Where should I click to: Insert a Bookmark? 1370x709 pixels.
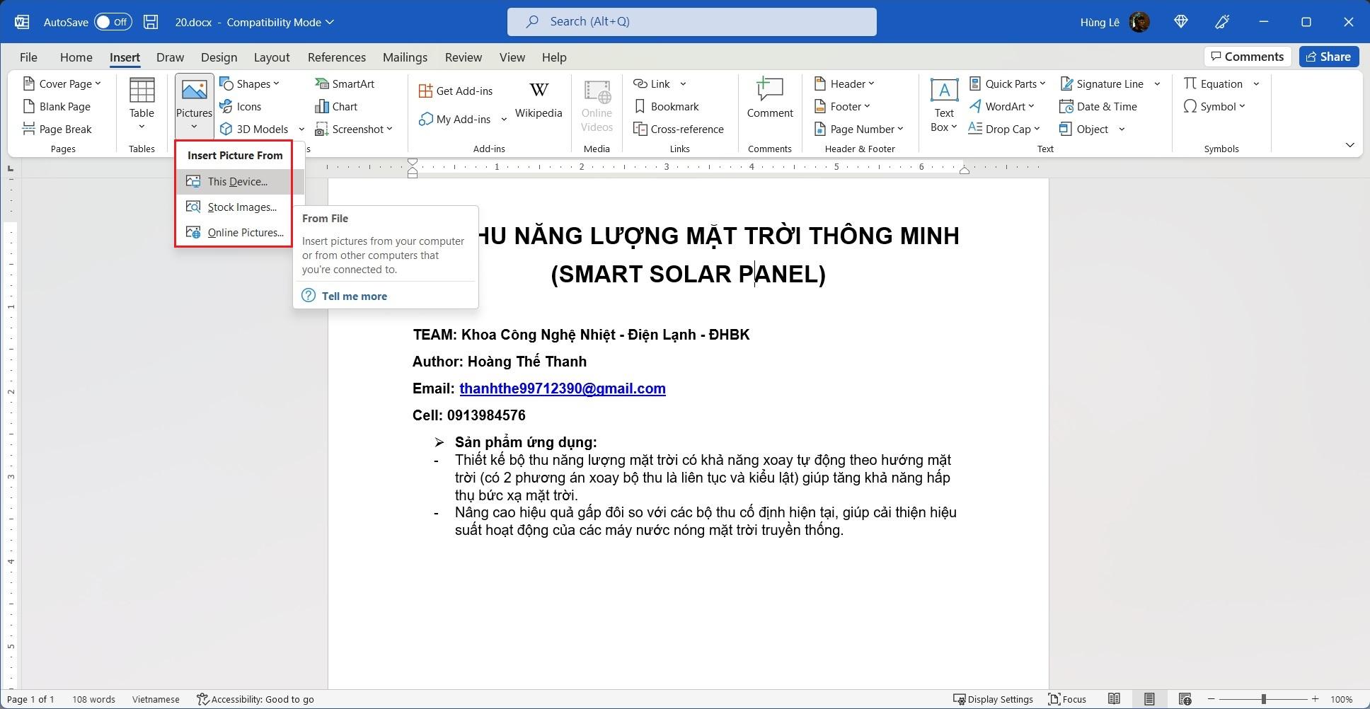click(x=666, y=106)
